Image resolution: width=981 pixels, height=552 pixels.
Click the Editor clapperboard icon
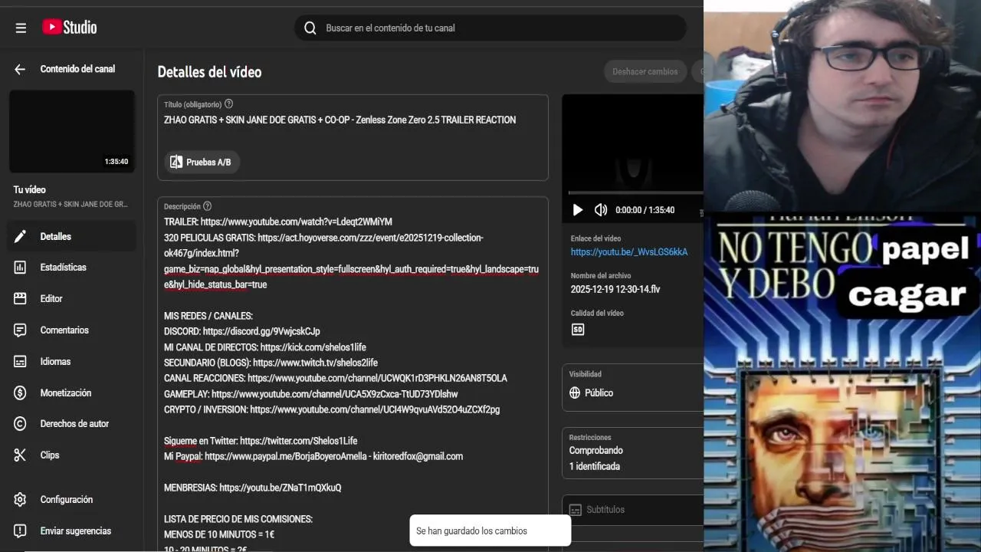[x=21, y=299]
